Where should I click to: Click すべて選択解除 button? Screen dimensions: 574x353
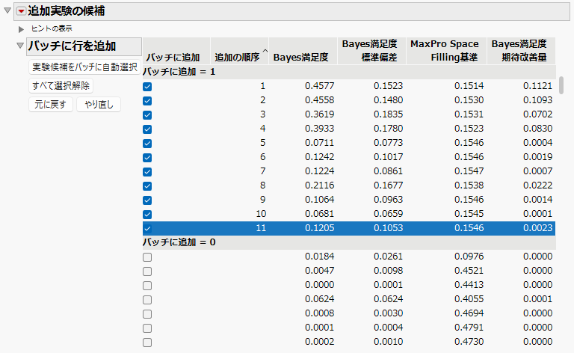coord(61,86)
